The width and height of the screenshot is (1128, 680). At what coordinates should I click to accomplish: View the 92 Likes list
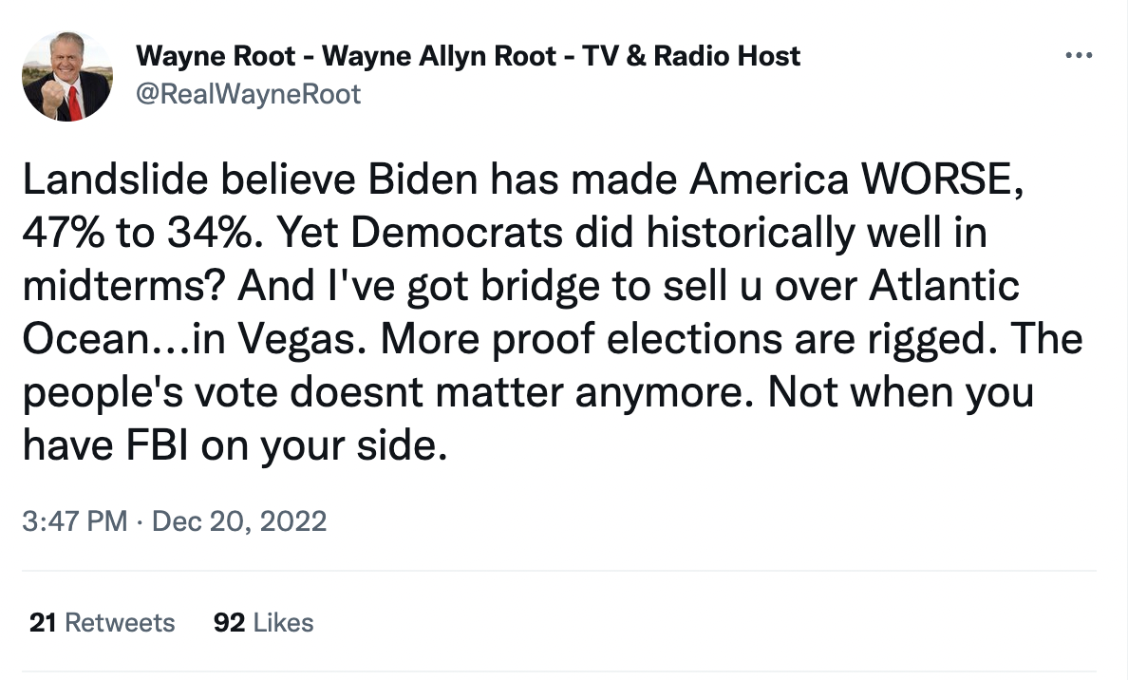(x=264, y=623)
